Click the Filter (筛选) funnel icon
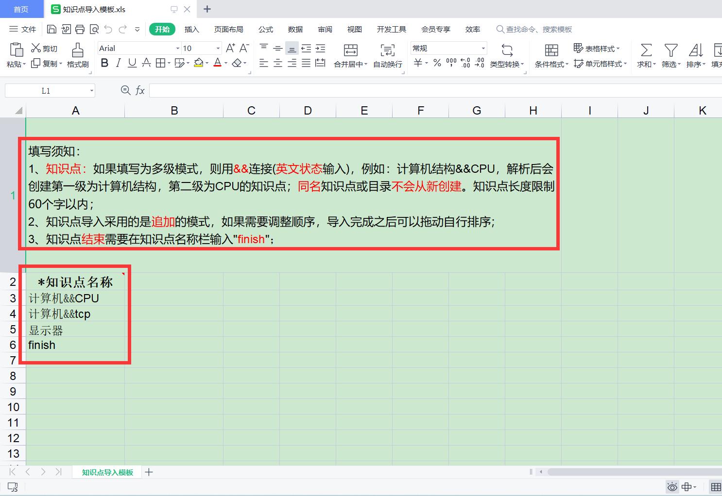The height and width of the screenshot is (496, 722). pyautogui.click(x=671, y=50)
